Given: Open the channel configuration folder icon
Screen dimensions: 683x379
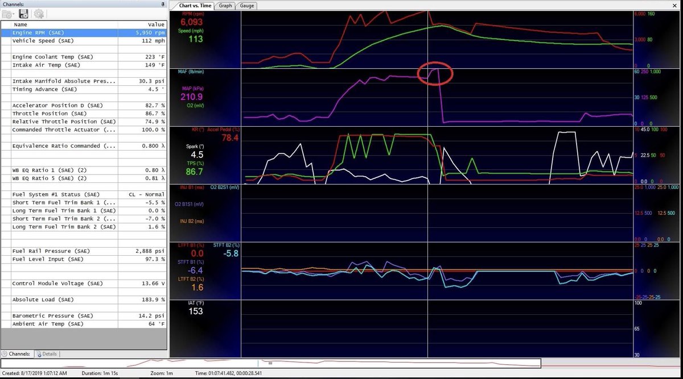Looking at the screenshot, I should coord(8,14).
